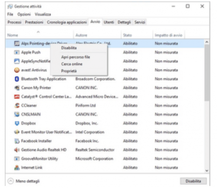
Task: Choose Disabilita in the context menu
Action: coord(69,48)
